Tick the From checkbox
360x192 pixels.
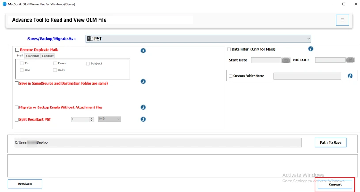tap(55, 63)
